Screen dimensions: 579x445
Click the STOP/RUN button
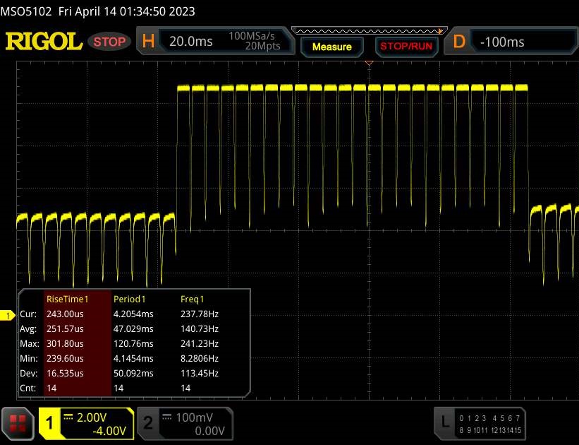point(406,46)
